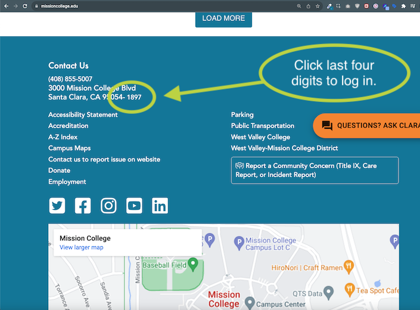420x310 pixels.
Task: Open the Employment link
Action: point(67,182)
